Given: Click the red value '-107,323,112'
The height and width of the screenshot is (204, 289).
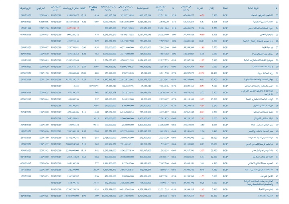Looking at the screenshot, I should (73, 28).
